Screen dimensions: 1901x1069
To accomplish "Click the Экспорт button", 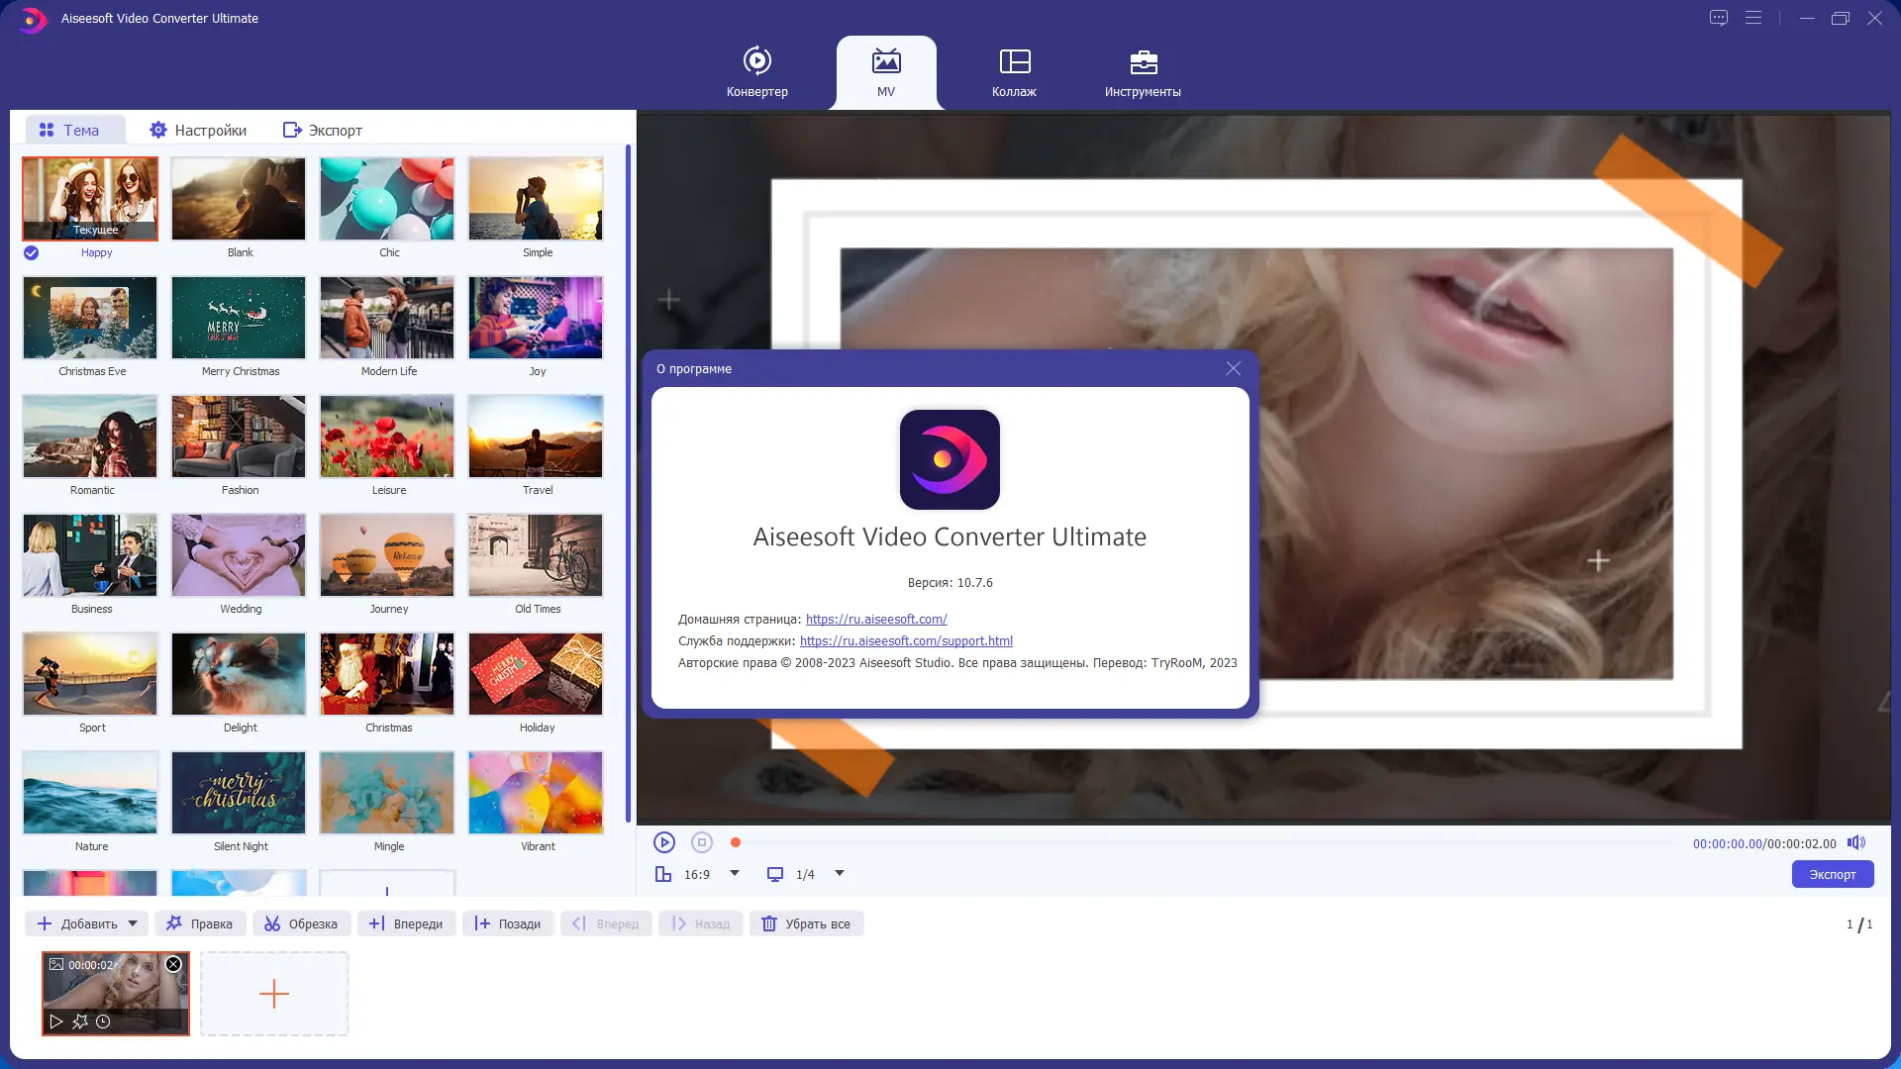I will tap(1832, 874).
